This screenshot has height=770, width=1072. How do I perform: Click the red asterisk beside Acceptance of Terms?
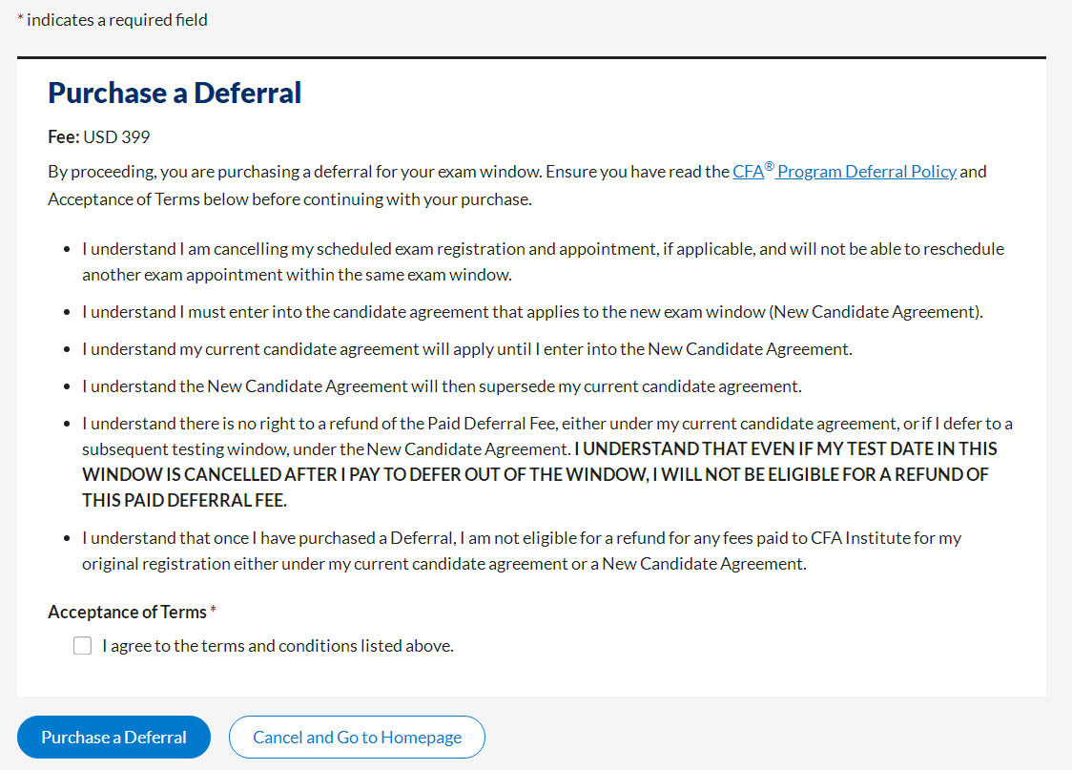click(214, 610)
